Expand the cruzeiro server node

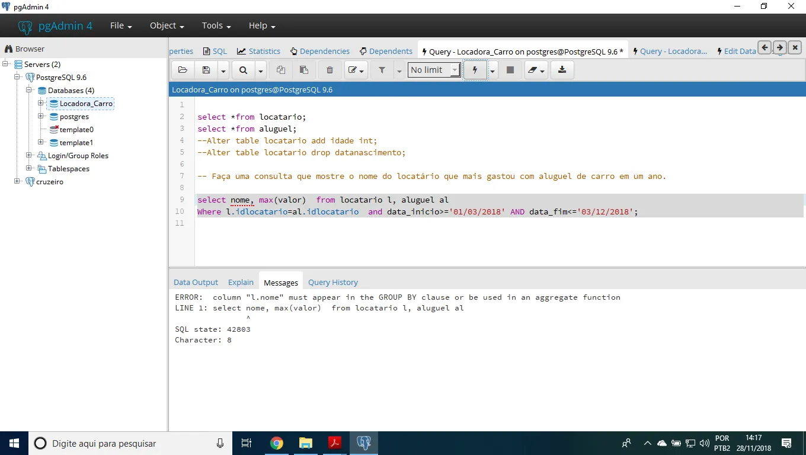point(17,181)
